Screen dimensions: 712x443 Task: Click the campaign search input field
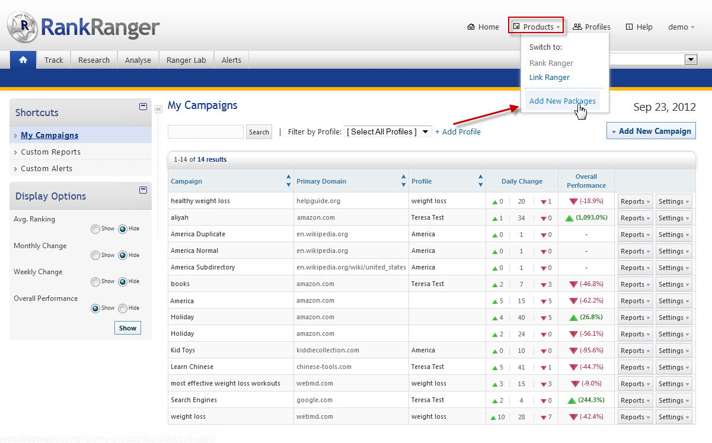pyautogui.click(x=206, y=132)
